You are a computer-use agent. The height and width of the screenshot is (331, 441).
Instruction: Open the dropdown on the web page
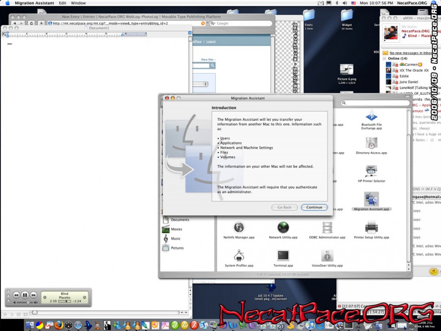click(x=200, y=84)
